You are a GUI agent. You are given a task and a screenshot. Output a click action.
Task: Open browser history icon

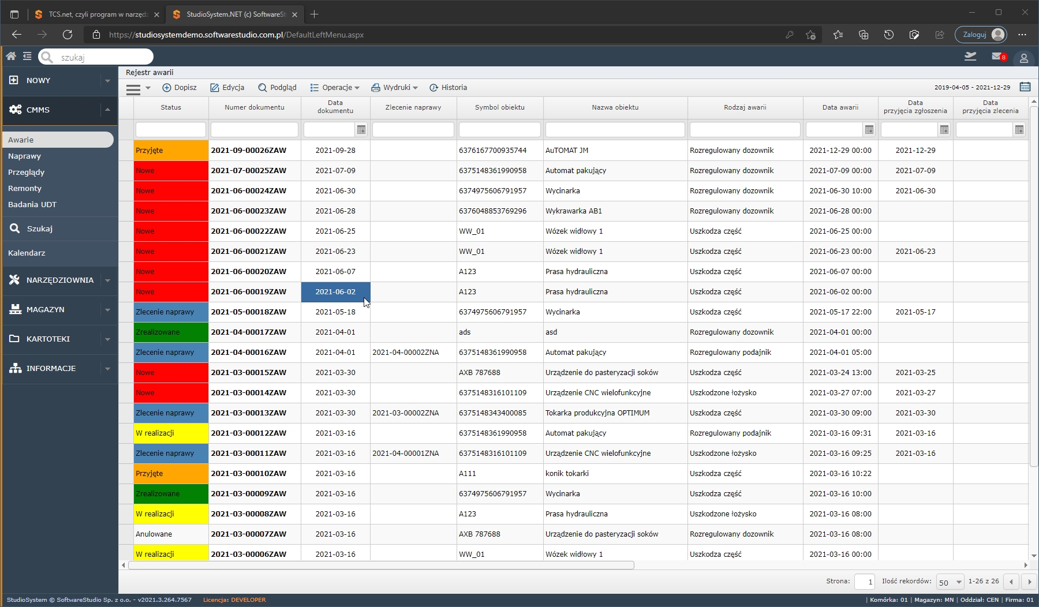coord(889,35)
